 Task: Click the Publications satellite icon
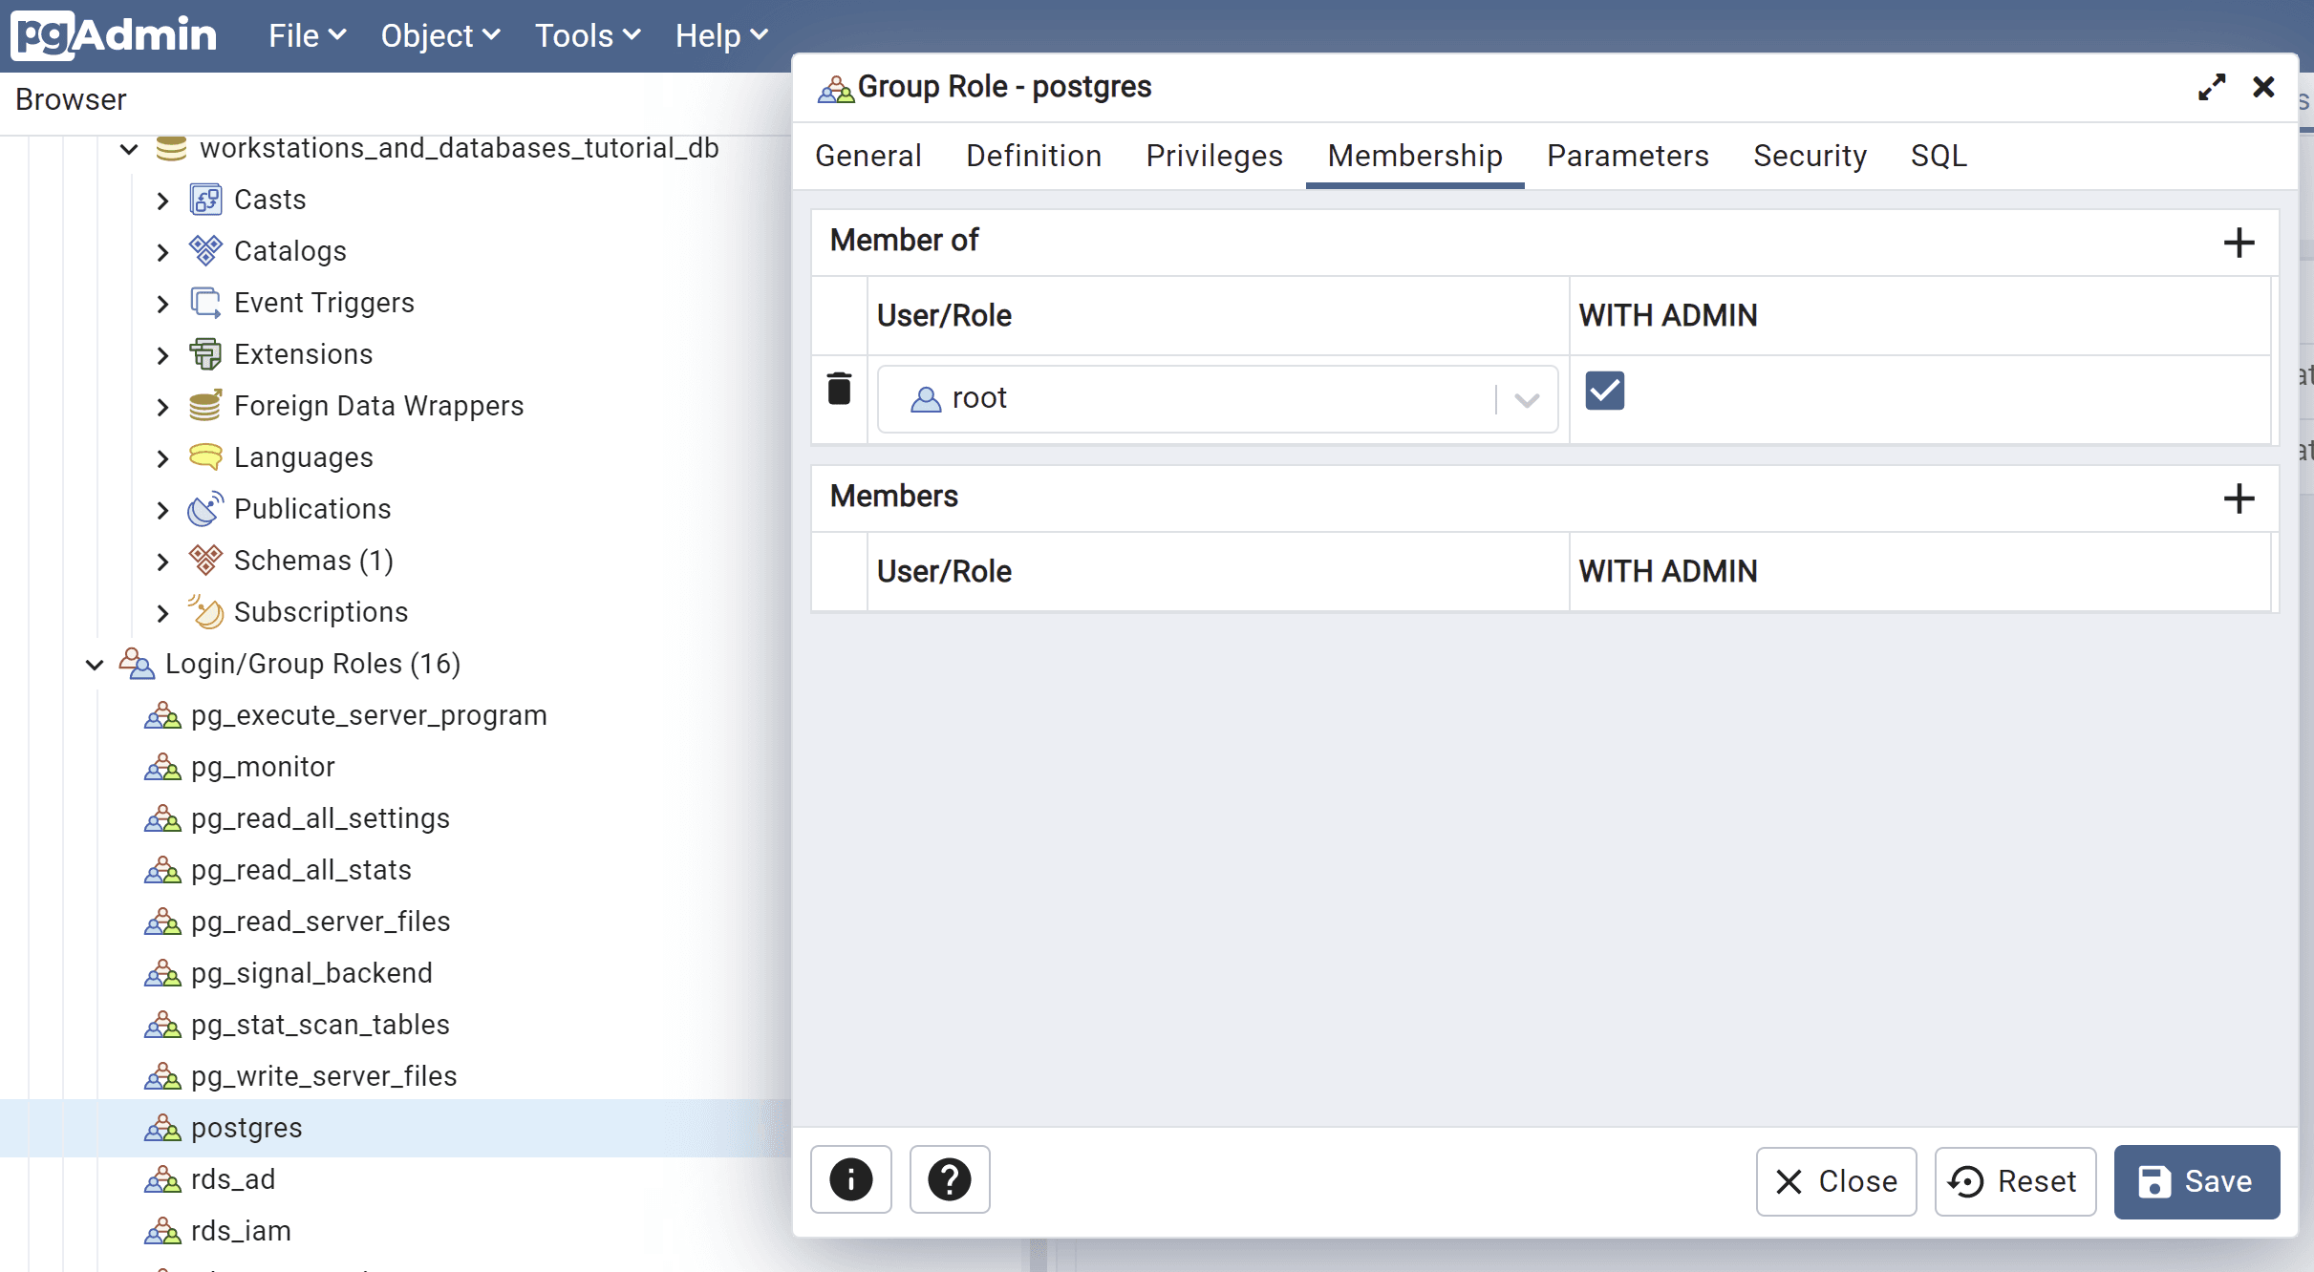tap(205, 509)
